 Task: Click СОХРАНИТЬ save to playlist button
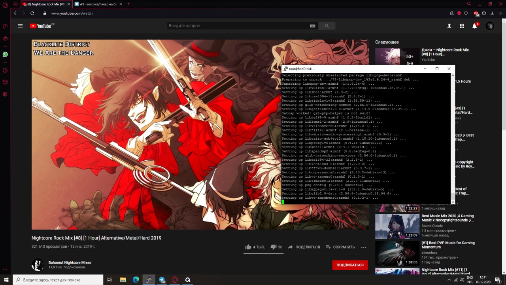point(340,247)
